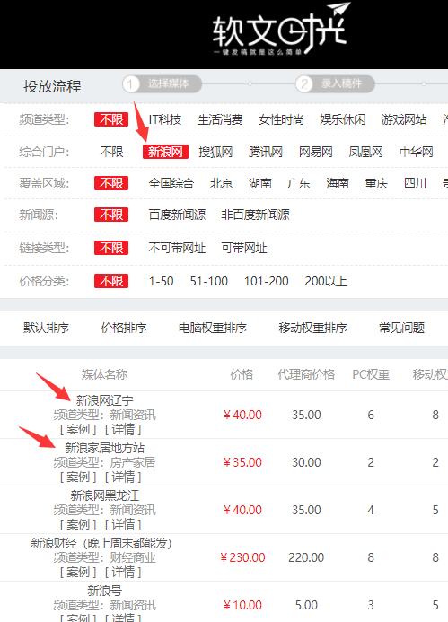This screenshot has width=448, height=622.
Task: Switch to 电脑权重排序 sorting
Action: click(213, 329)
